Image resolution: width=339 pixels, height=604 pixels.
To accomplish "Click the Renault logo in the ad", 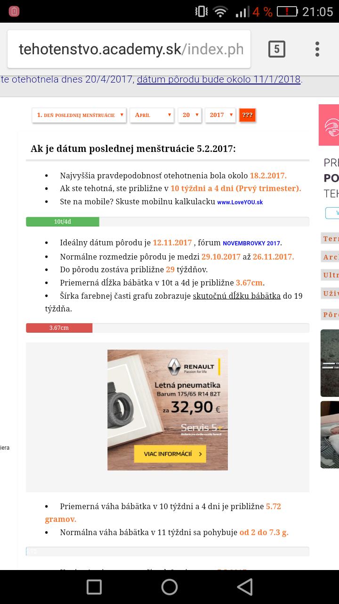I will click(175, 367).
